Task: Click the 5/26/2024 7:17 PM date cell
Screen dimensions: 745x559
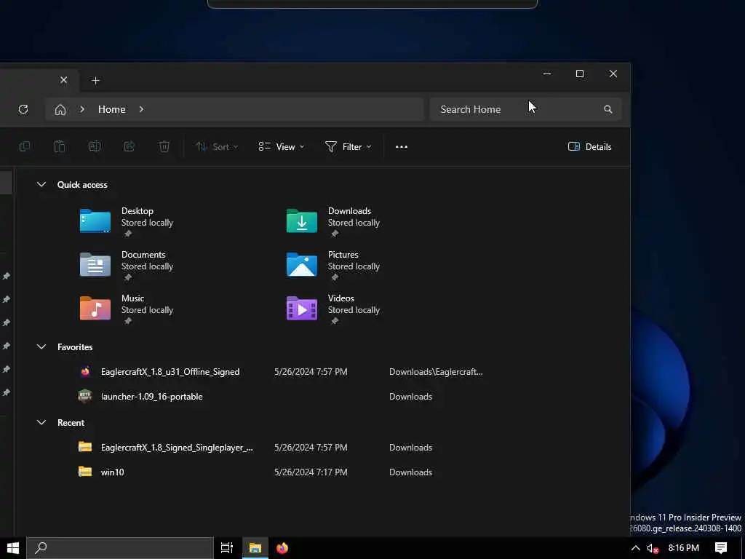Action: point(311,472)
